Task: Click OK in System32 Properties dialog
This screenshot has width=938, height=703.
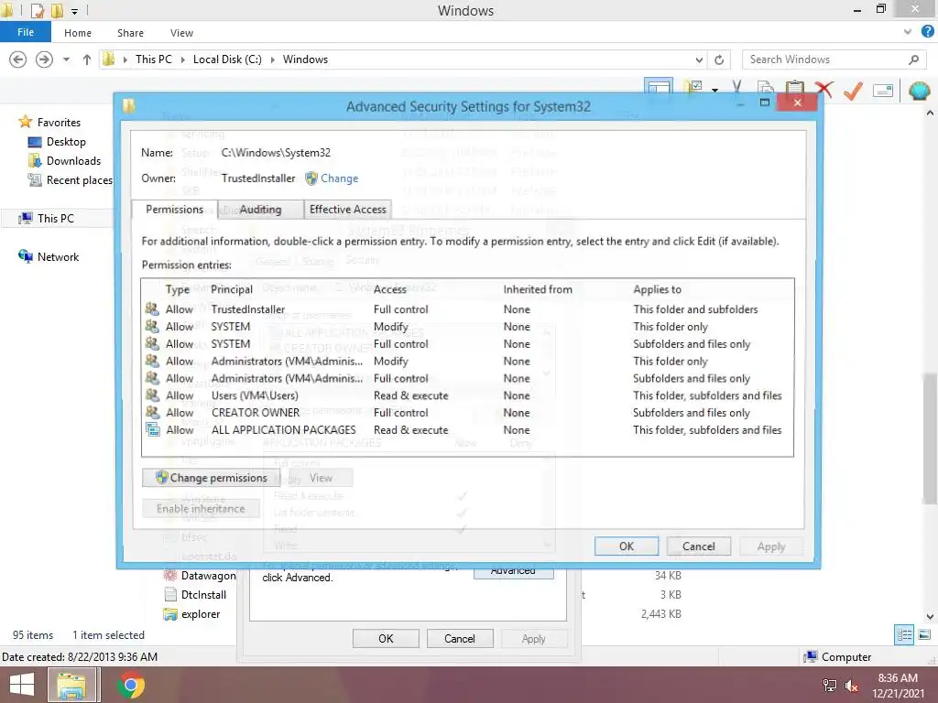Action: (386, 638)
